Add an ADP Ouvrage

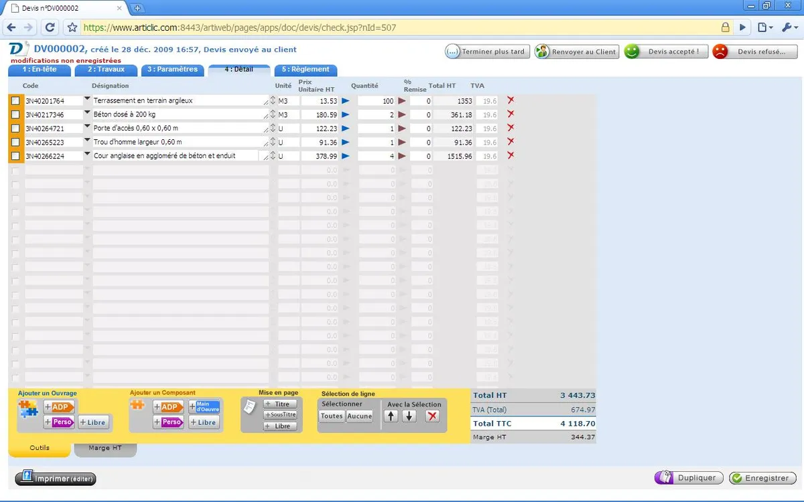(x=59, y=407)
